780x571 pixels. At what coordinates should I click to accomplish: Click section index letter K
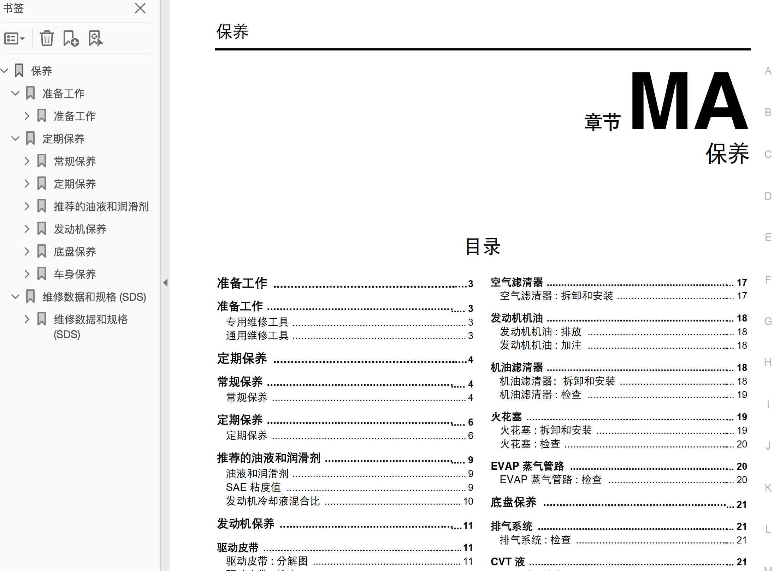768,488
